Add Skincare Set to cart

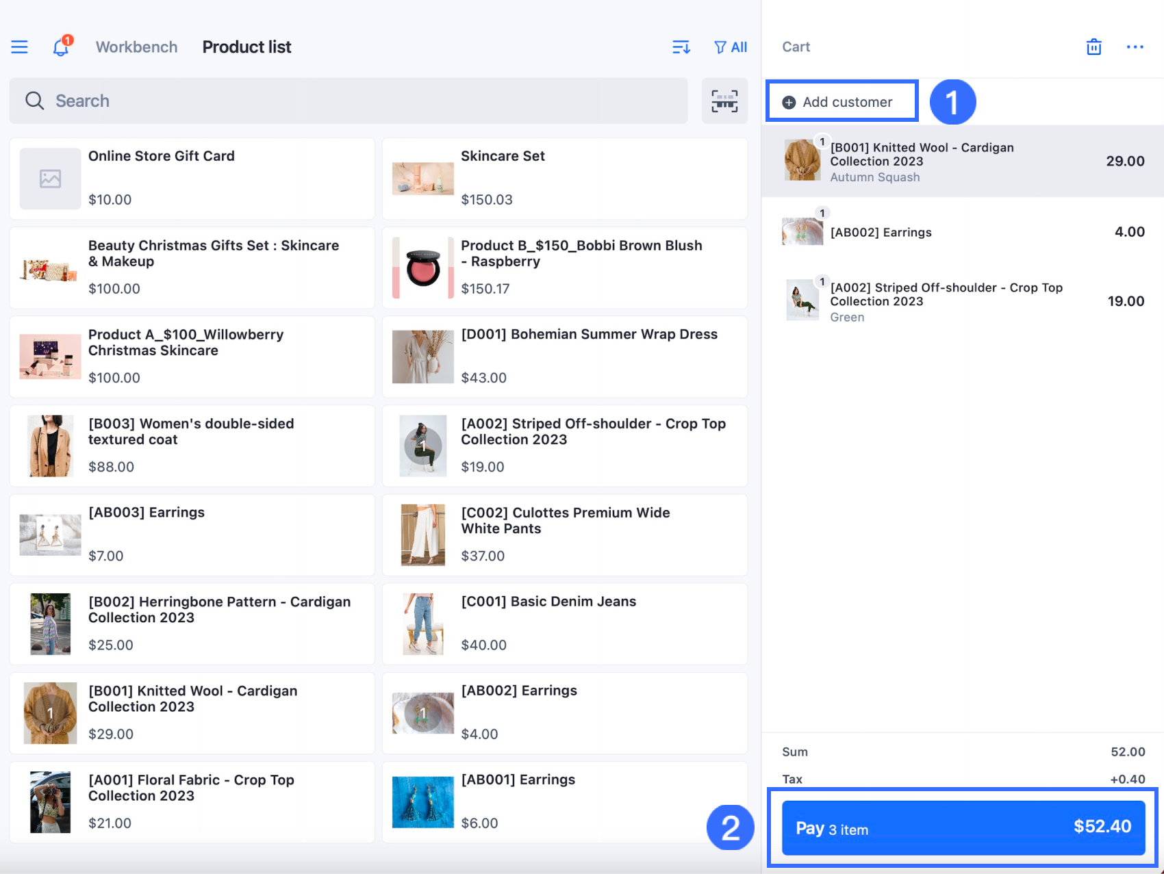pos(565,179)
